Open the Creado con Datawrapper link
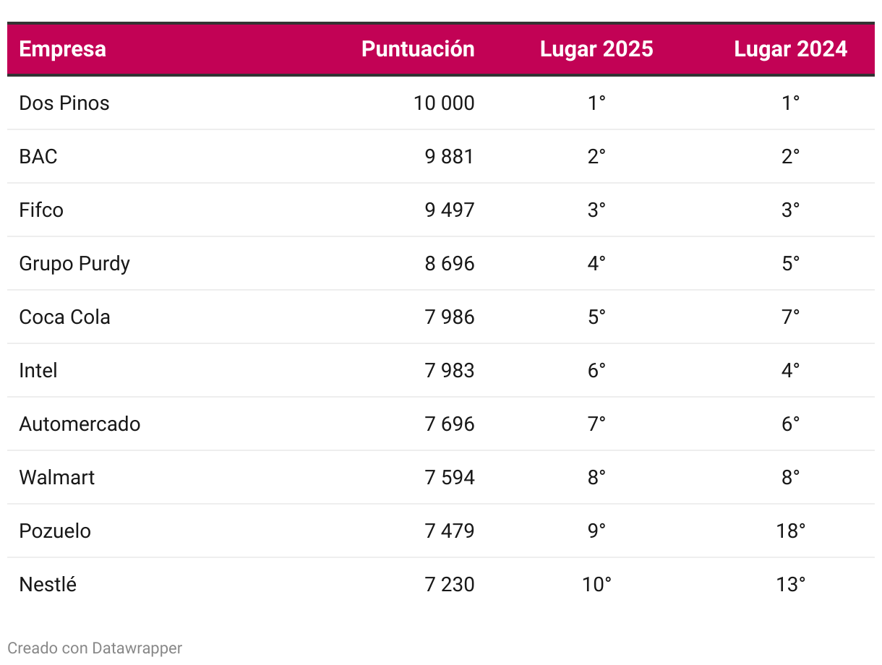 [x=95, y=648]
